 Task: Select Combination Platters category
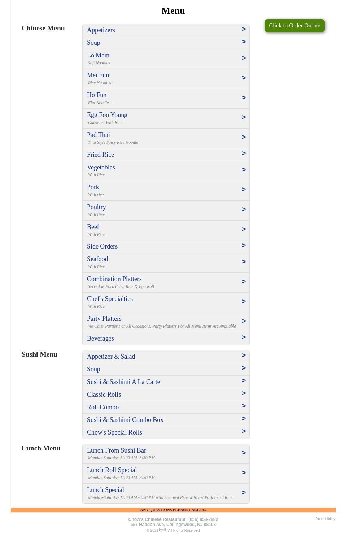pos(114,279)
